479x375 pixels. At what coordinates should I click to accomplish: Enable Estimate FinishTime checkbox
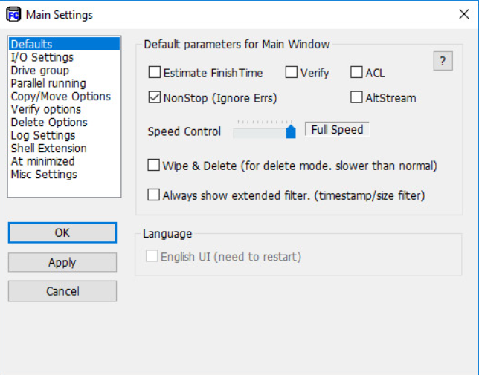(155, 73)
